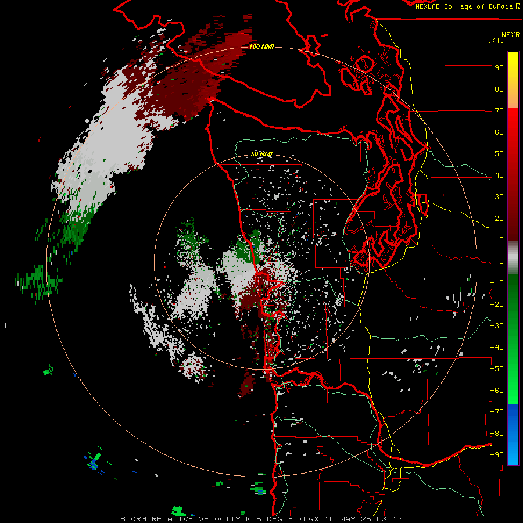Click the 100 NMI range ring label
The image size is (523, 523).
[261, 46]
